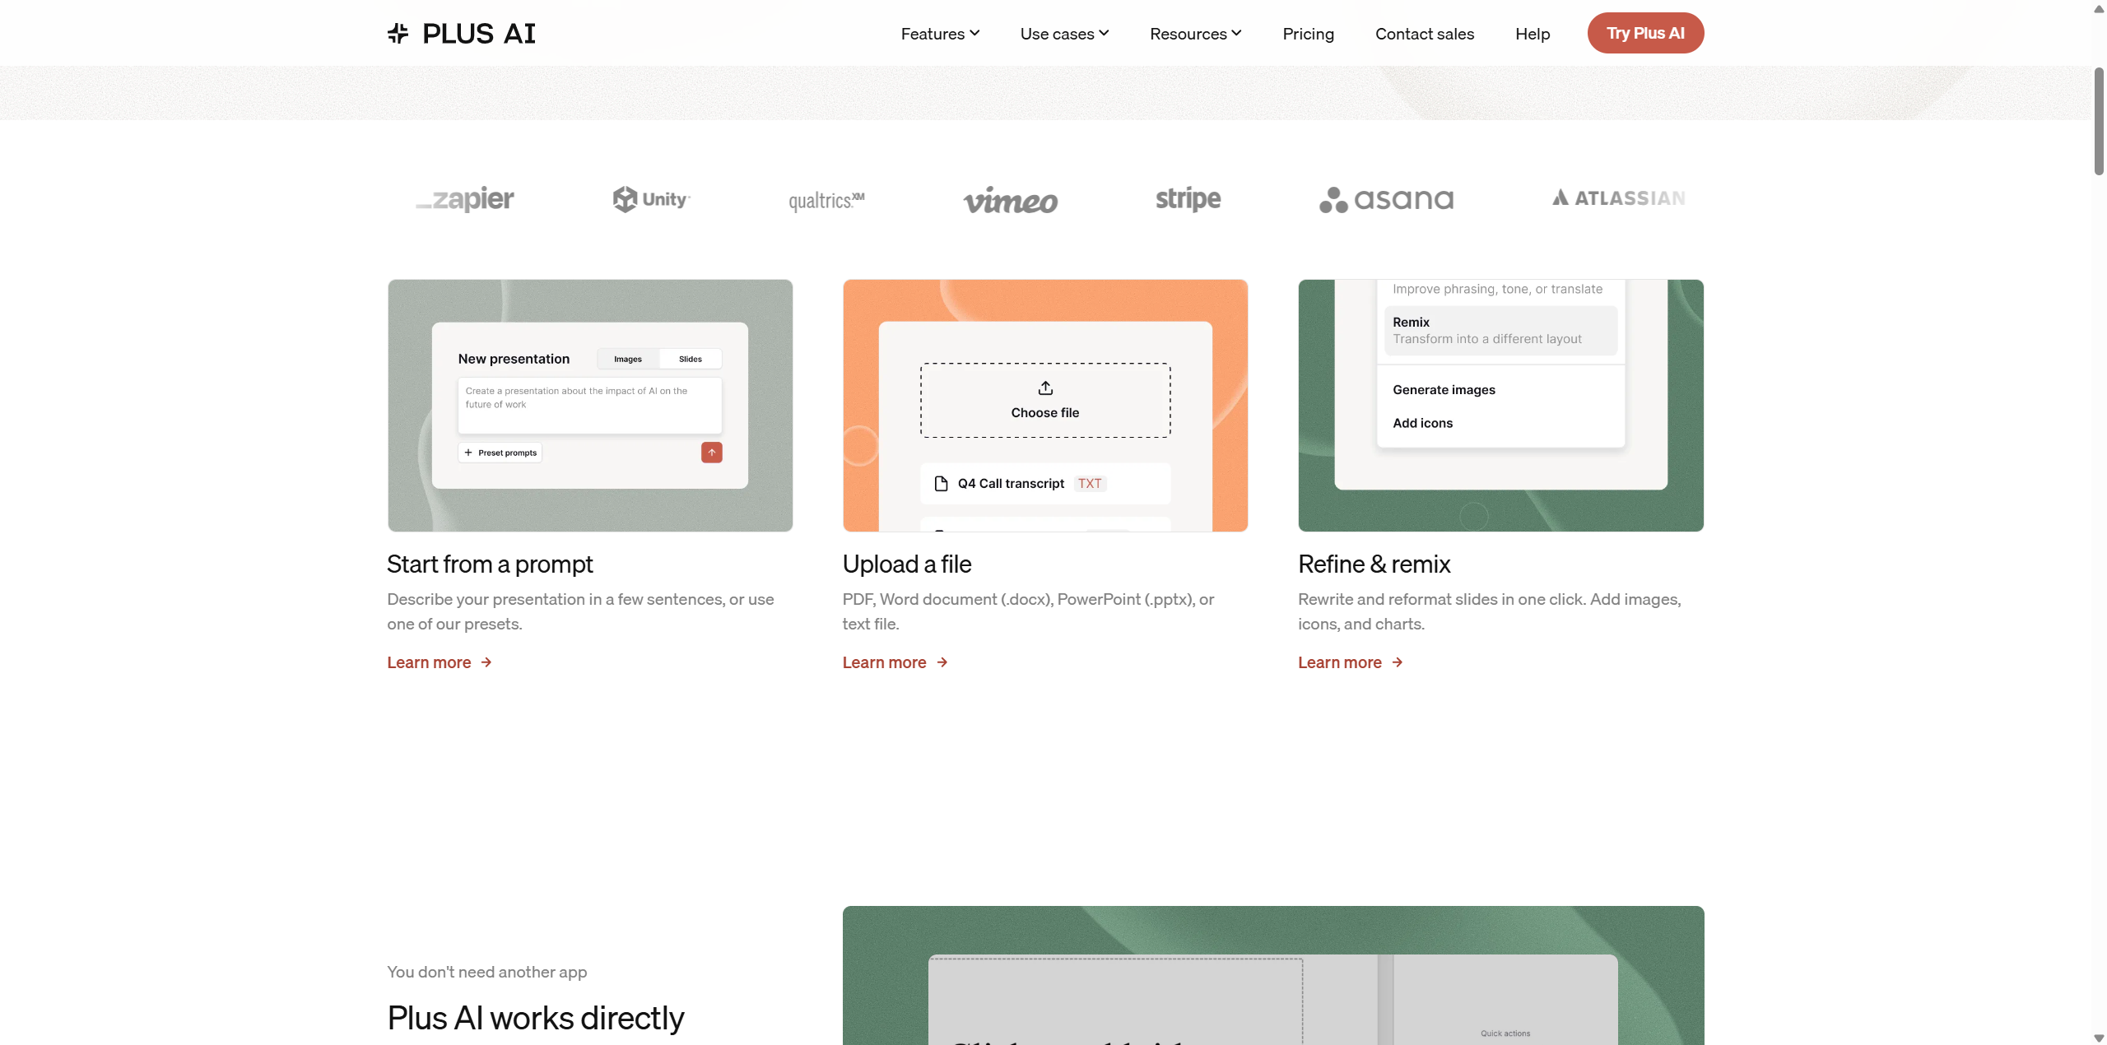Viewport: 2107px width, 1045px height.
Task: Open Learn more under Refine & remix
Action: click(x=1351, y=662)
